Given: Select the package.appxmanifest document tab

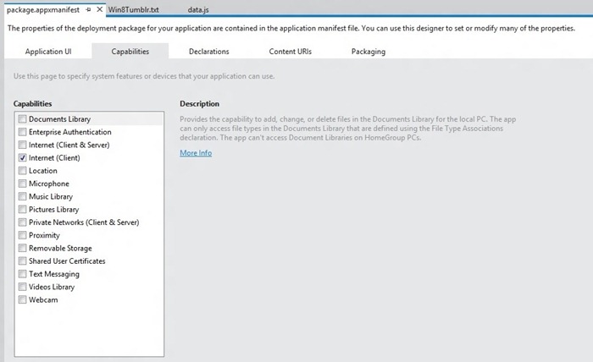Looking at the screenshot, I should coord(43,10).
